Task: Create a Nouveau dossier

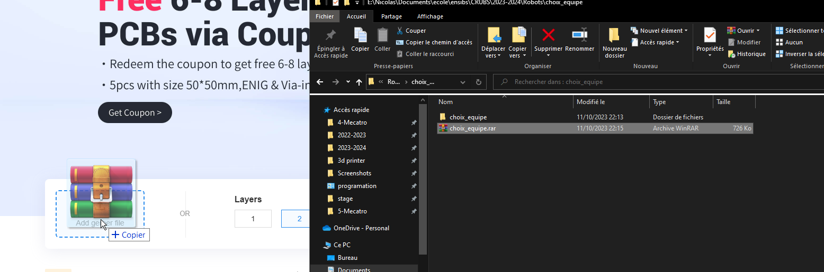Action: [614, 43]
